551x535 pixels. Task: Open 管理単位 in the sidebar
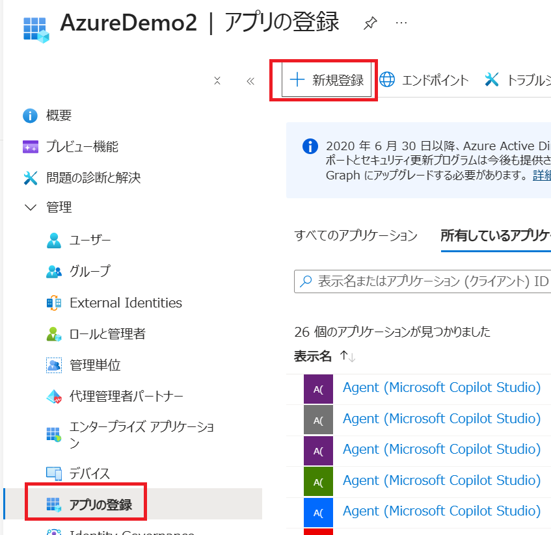pyautogui.click(x=95, y=365)
